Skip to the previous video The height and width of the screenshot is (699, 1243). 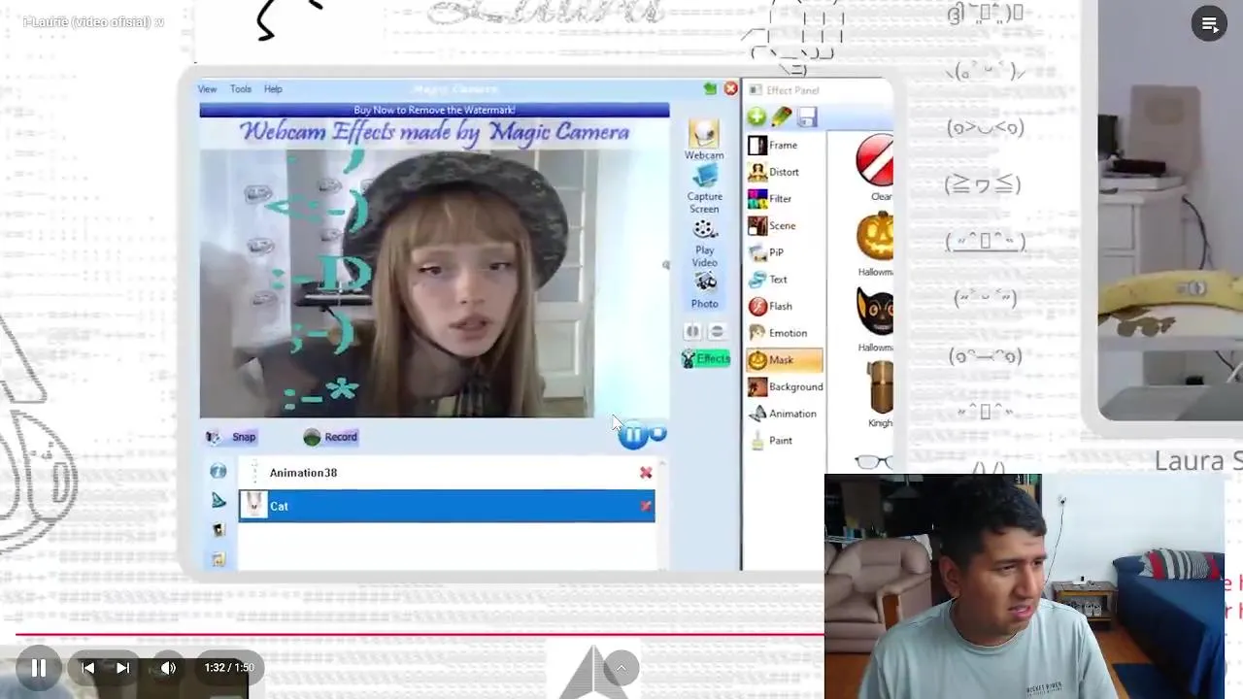point(87,668)
